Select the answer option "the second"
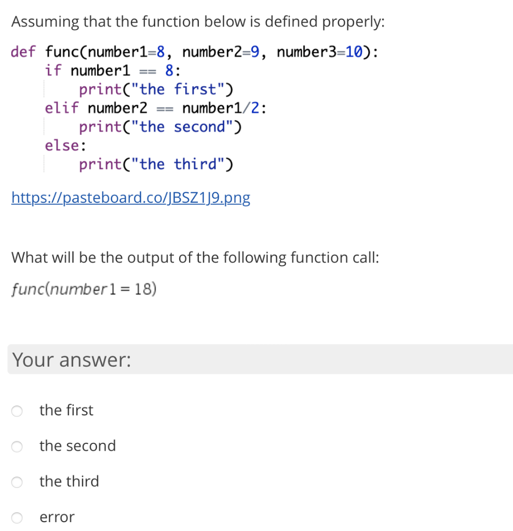The image size is (513, 531). coord(77,446)
